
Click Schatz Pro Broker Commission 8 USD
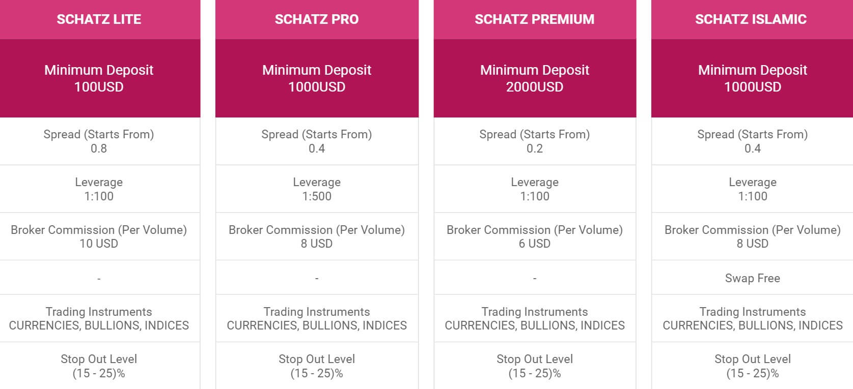pyautogui.click(x=317, y=236)
